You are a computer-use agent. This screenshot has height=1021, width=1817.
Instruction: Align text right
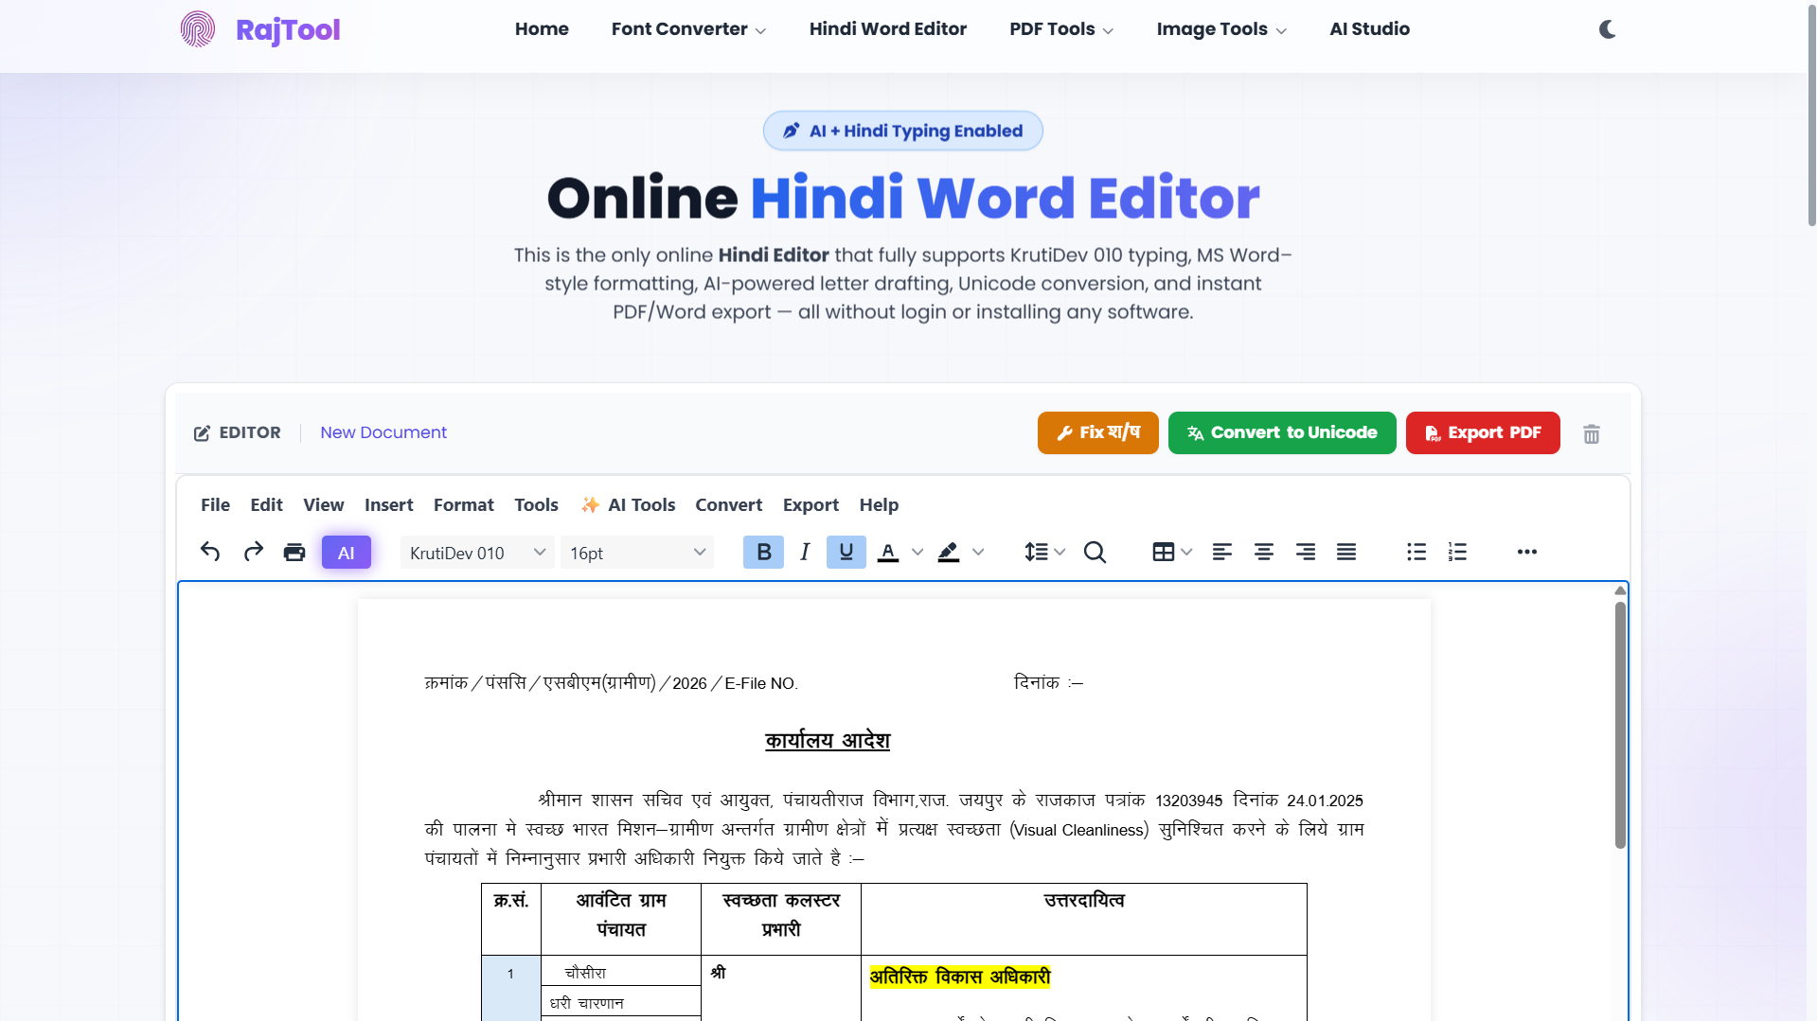pyautogui.click(x=1306, y=553)
